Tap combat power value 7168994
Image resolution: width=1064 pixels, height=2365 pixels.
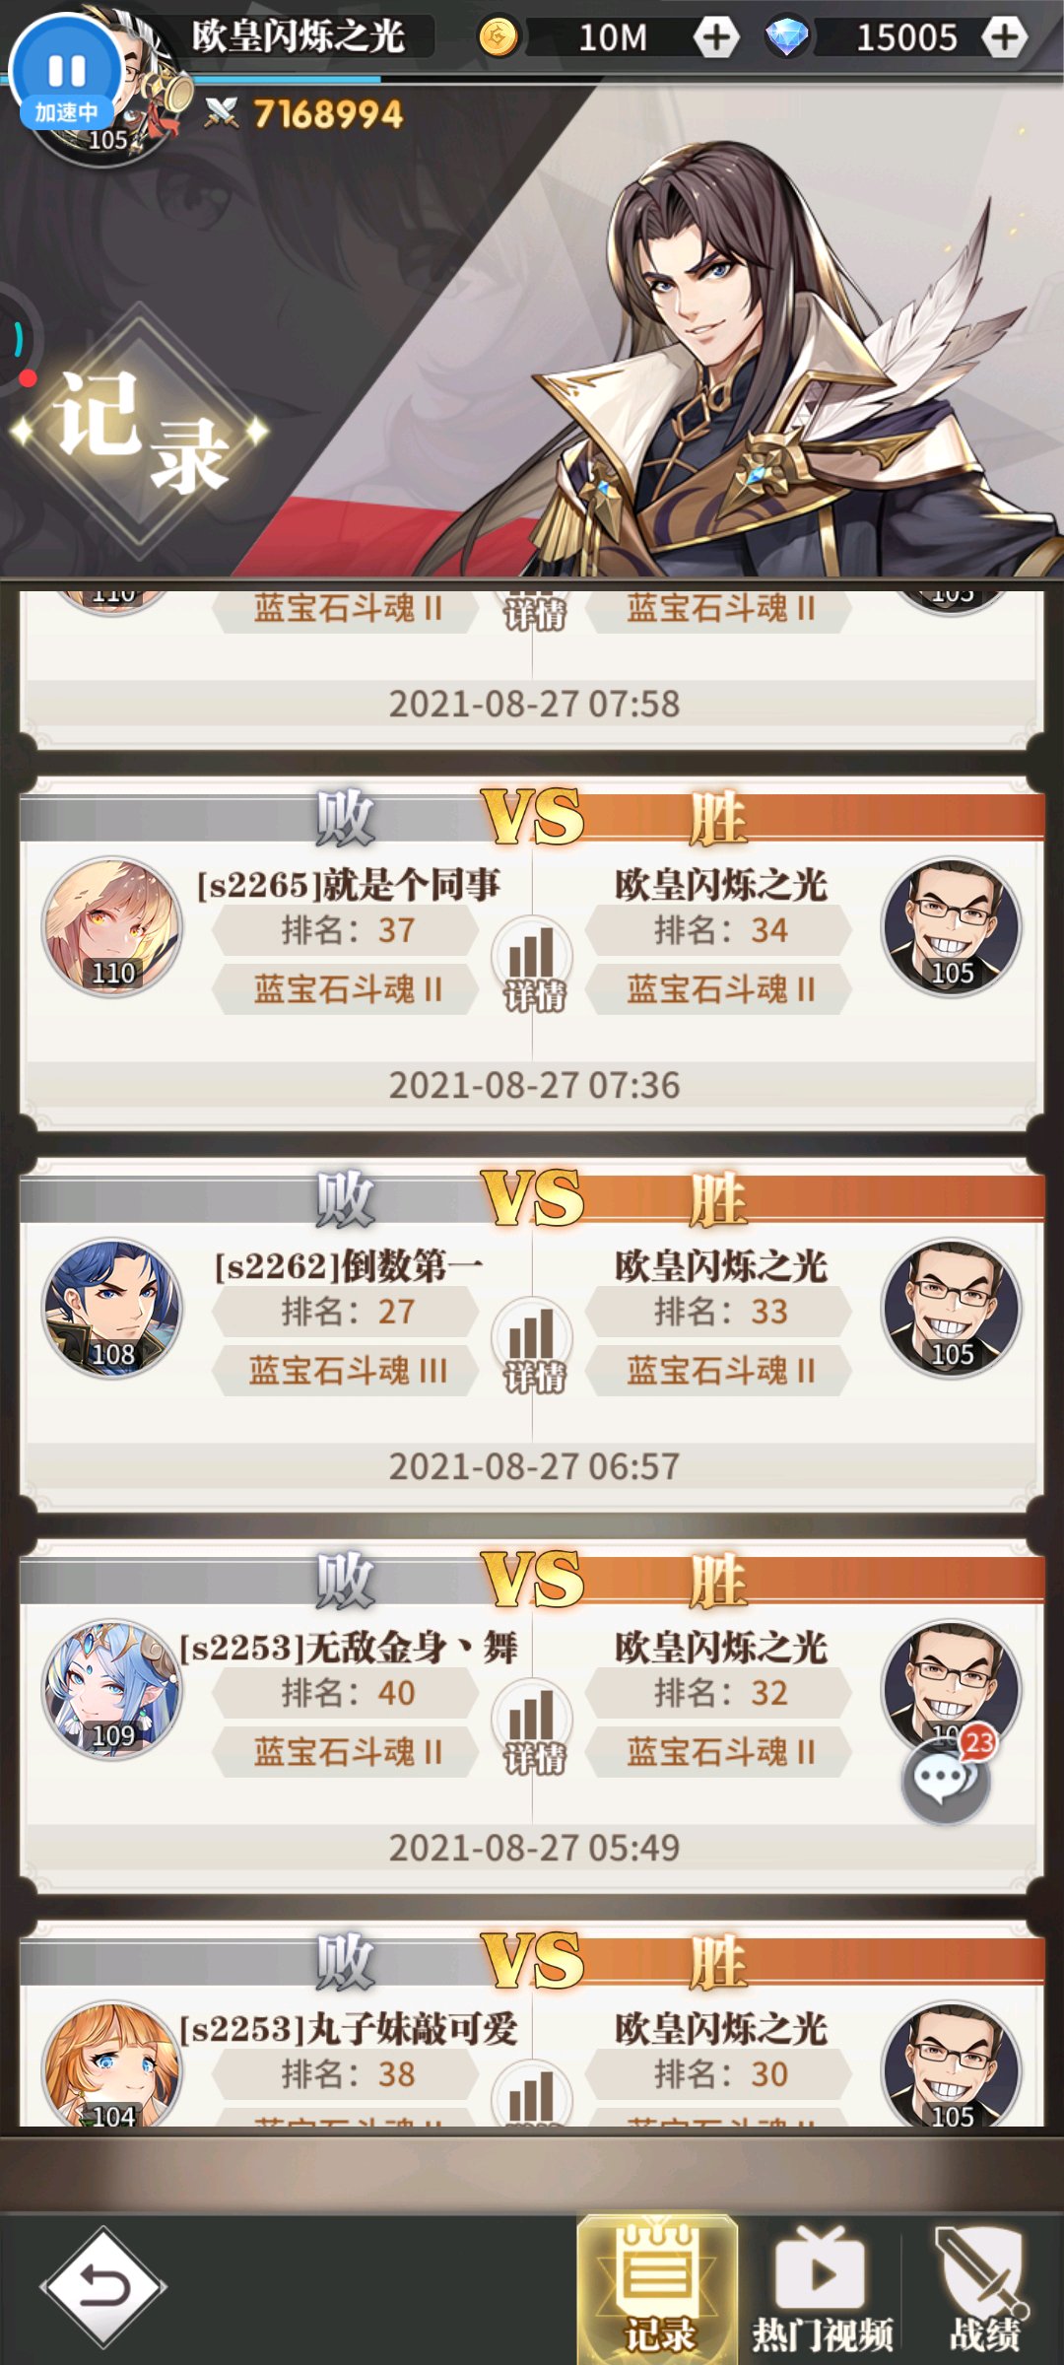point(327,114)
